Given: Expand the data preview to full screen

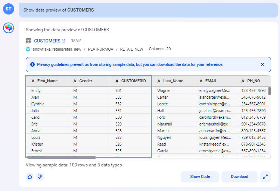Looking at the screenshot, I should point(265,177).
